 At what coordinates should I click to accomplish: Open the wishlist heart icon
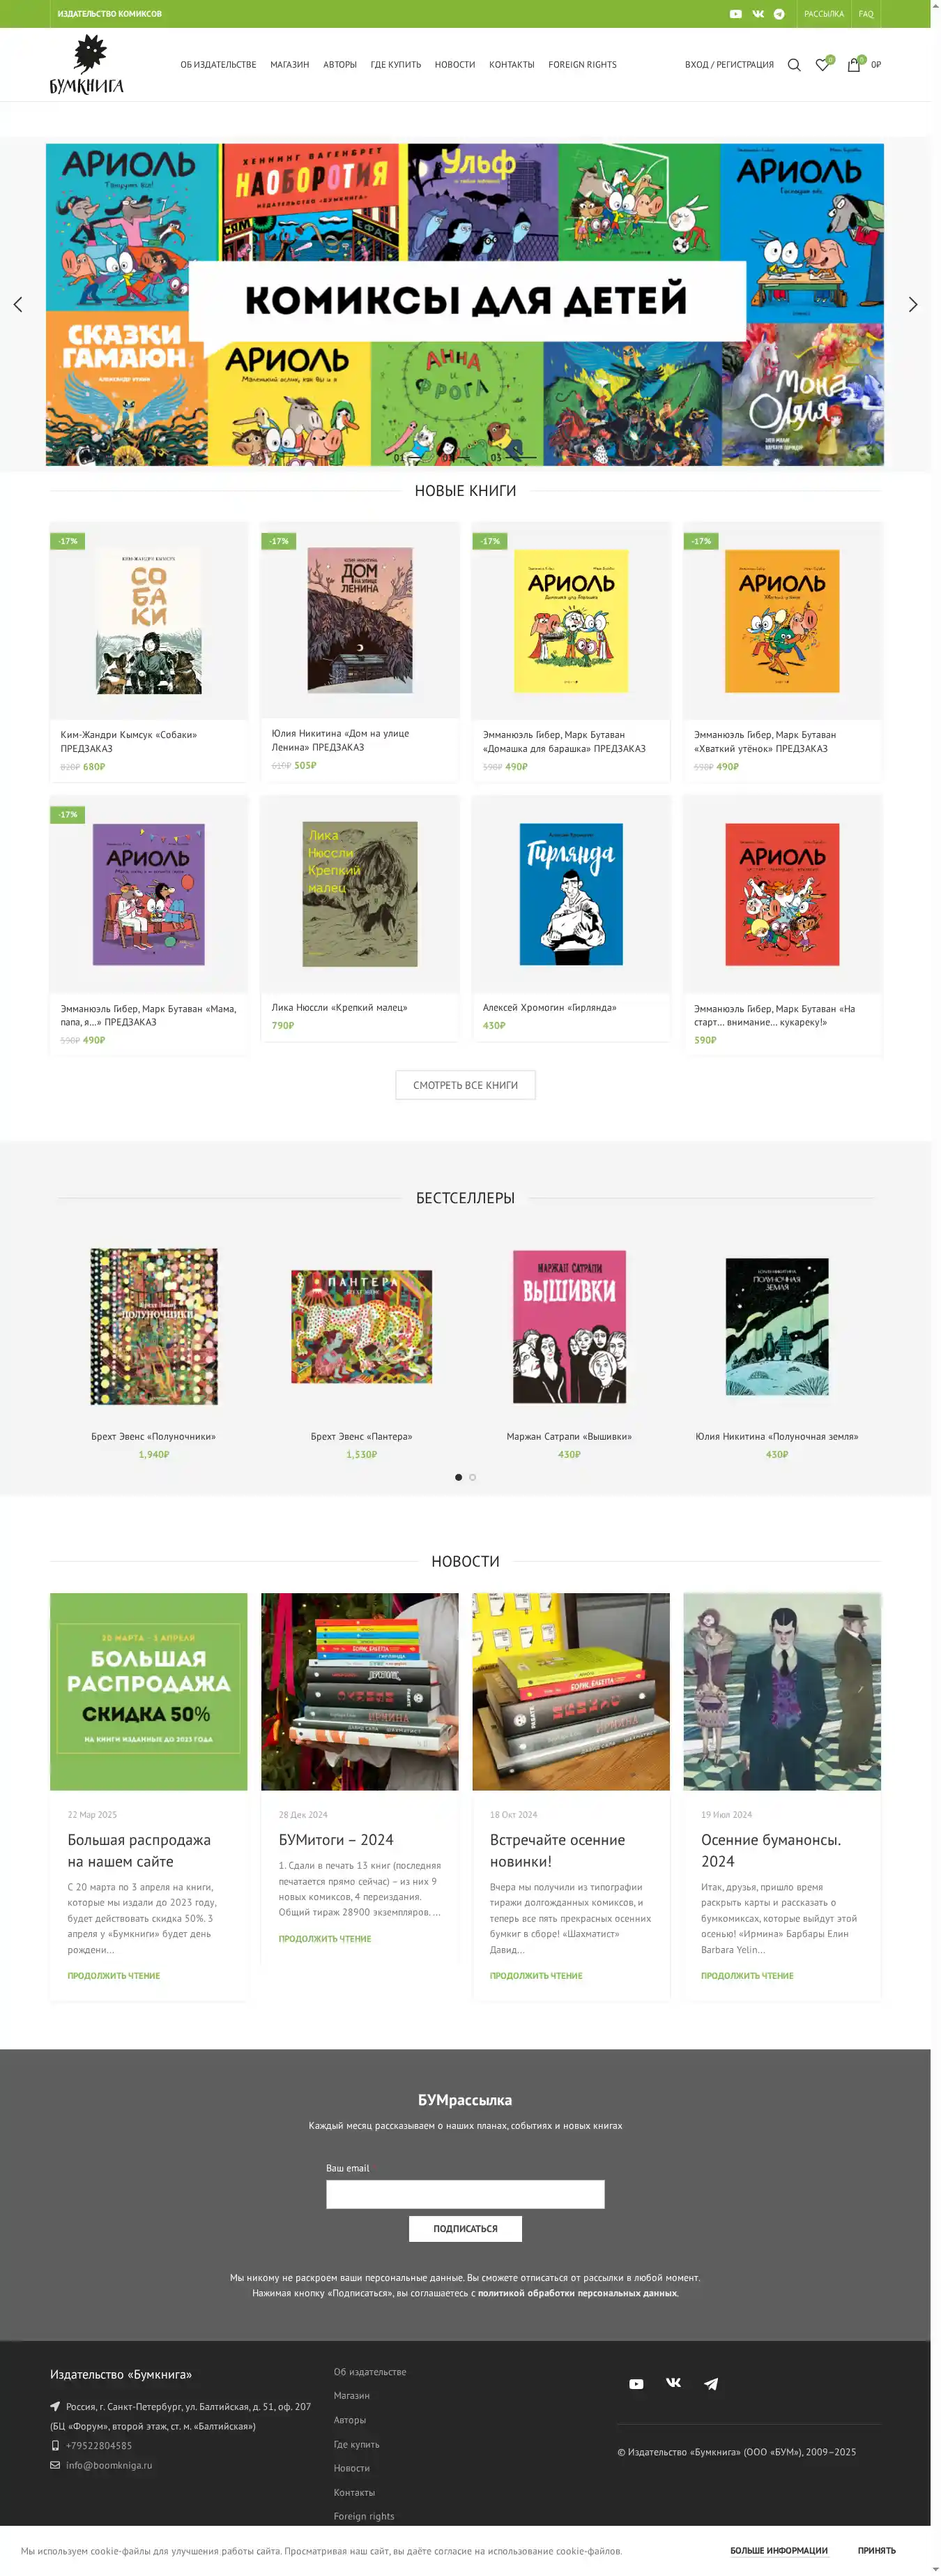(x=822, y=65)
